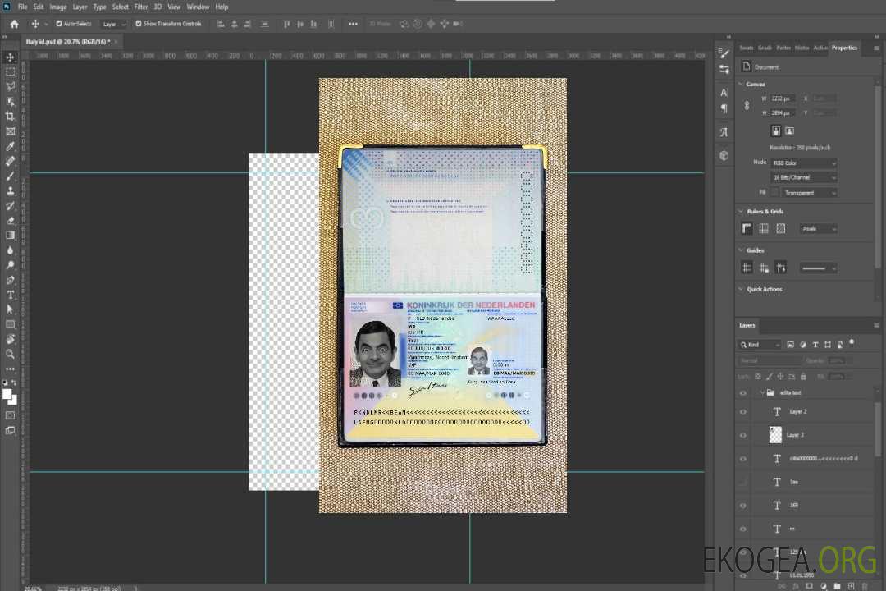This screenshot has width=886, height=591.
Task: Toggle visibility of Layer 2
Action: [743, 412]
